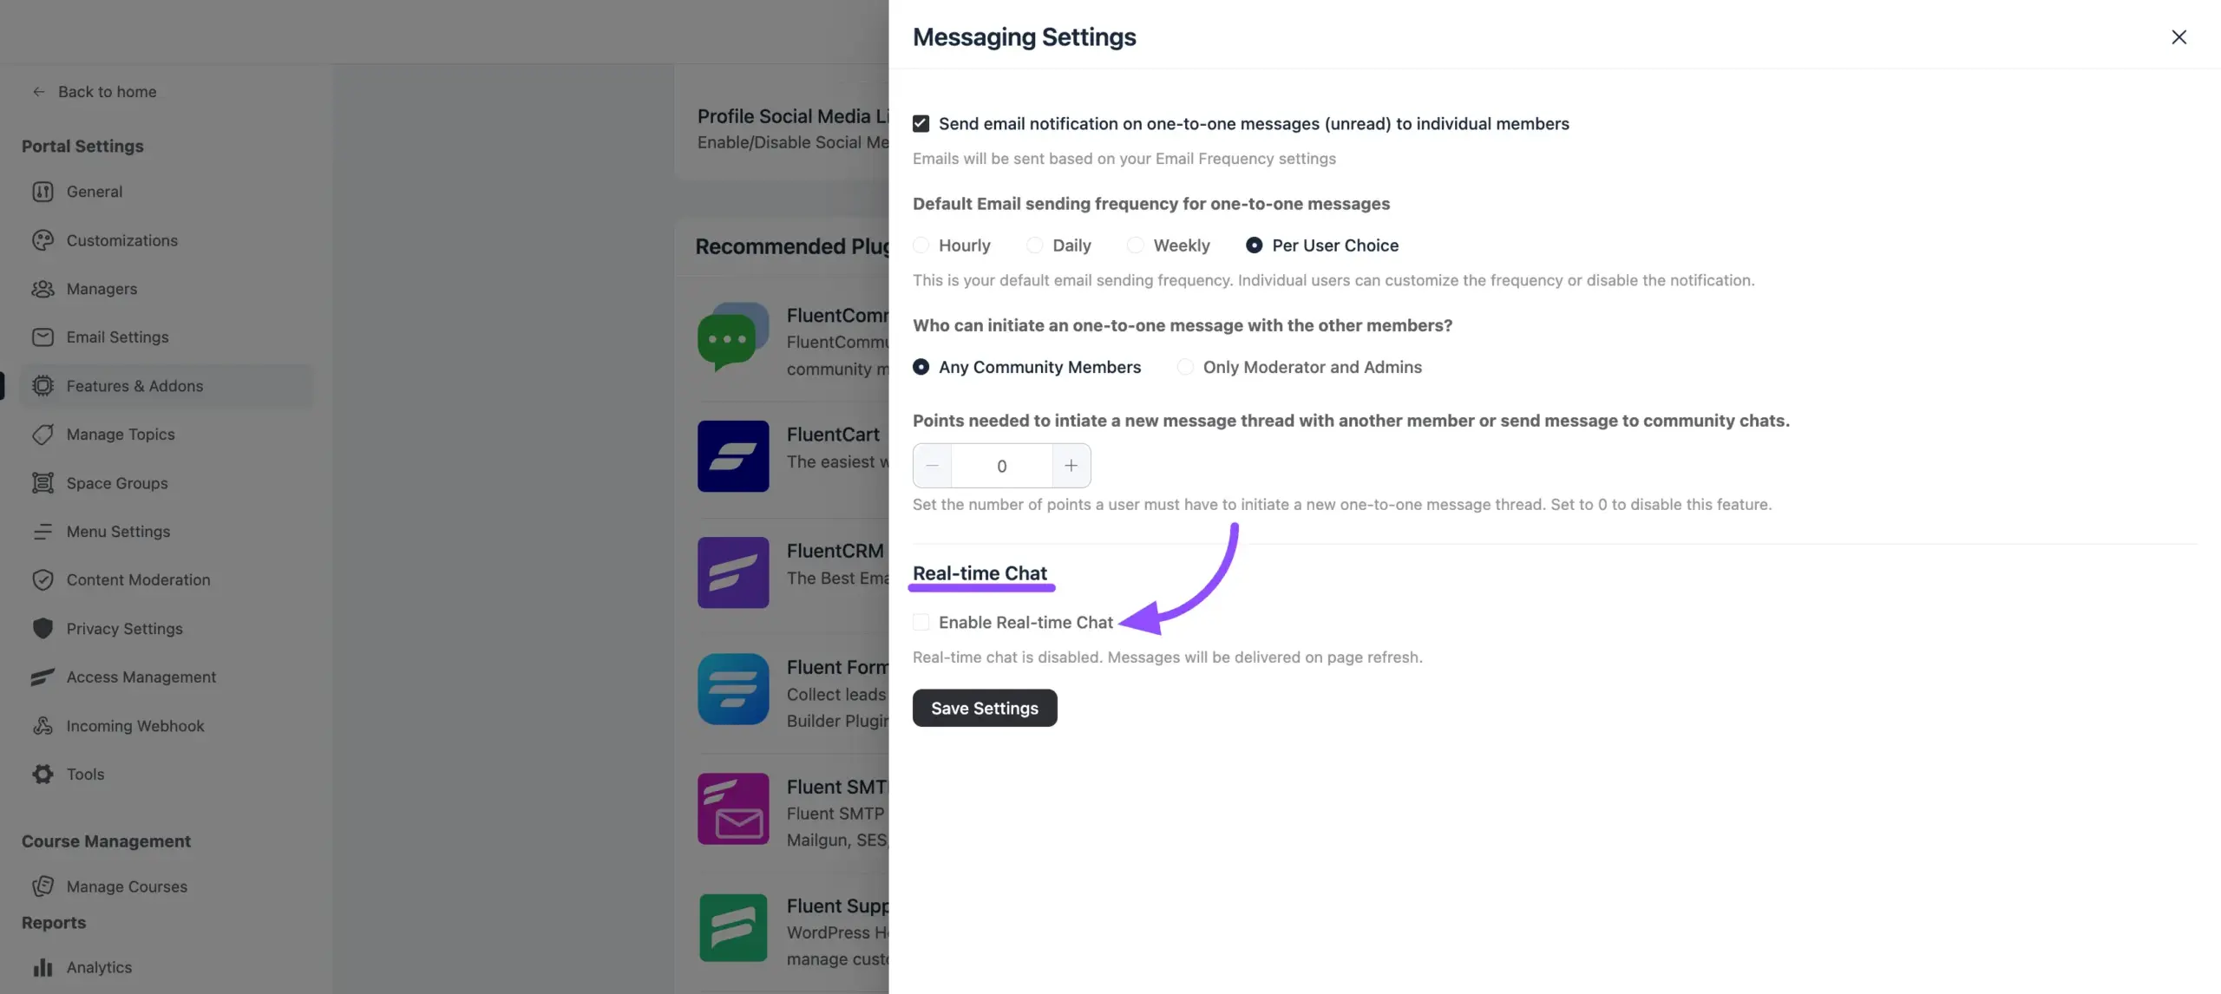This screenshot has width=2221, height=994.
Task: Select the Hourly frequency option
Action: (921, 245)
